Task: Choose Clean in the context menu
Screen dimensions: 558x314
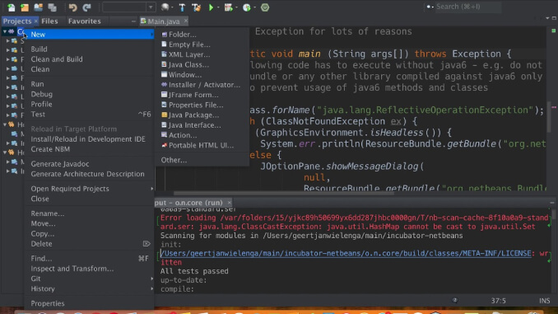Action: (89, 69)
